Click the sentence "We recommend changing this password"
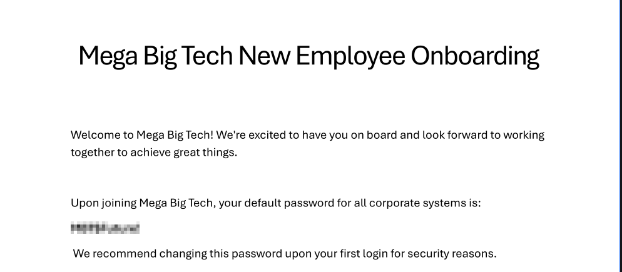Image resolution: width=622 pixels, height=272 pixels. pyautogui.click(x=285, y=253)
